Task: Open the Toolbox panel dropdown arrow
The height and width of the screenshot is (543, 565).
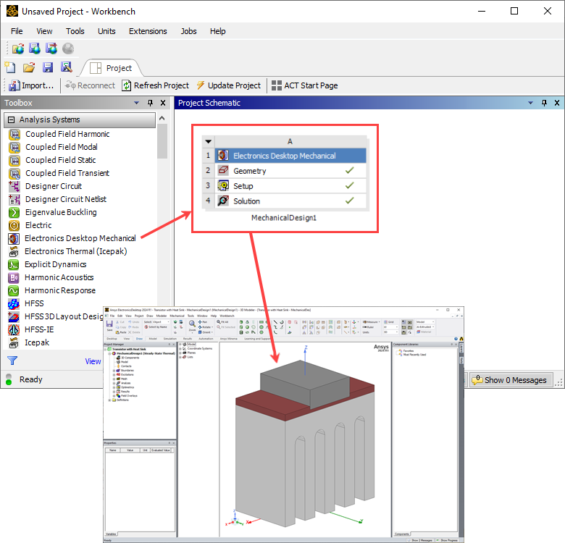Action: tap(137, 103)
